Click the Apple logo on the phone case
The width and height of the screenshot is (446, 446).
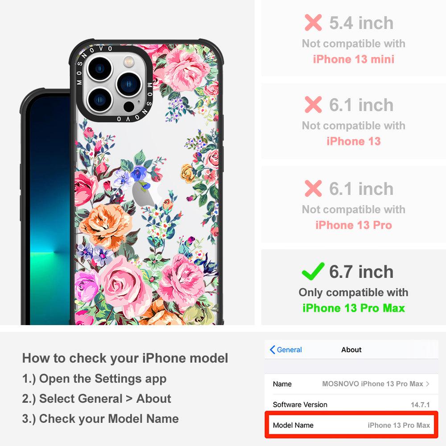coord(145,194)
